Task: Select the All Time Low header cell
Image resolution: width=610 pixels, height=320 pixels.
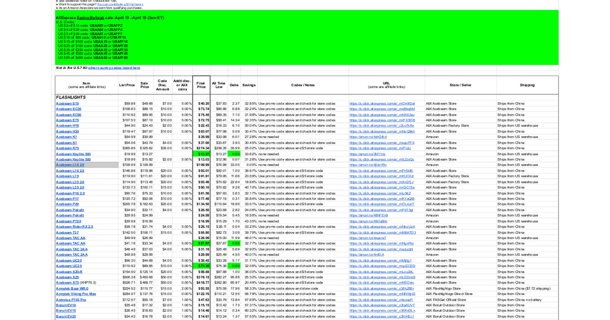Action: 219,84
